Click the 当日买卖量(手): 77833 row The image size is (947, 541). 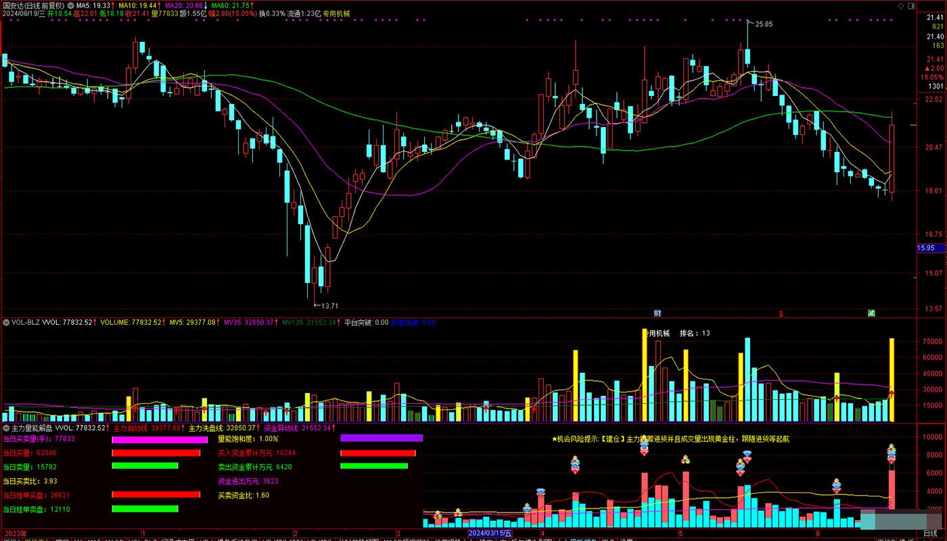click(39, 438)
